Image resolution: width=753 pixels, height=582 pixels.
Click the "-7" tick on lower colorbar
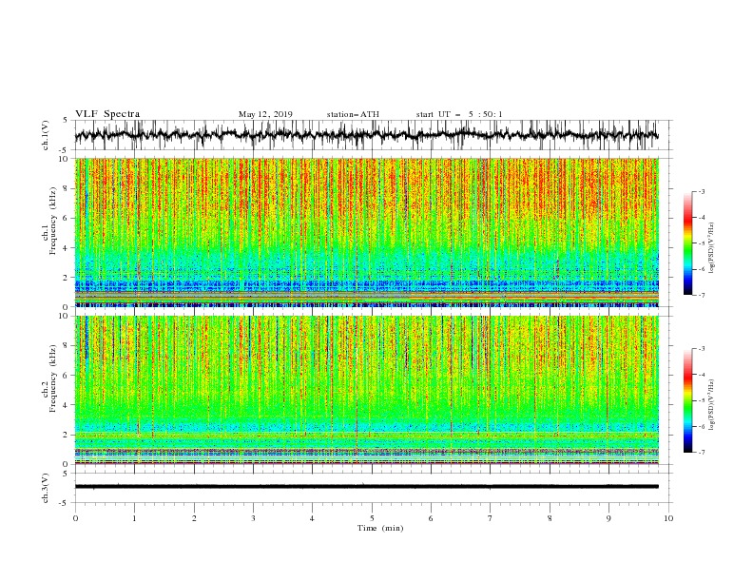click(701, 453)
